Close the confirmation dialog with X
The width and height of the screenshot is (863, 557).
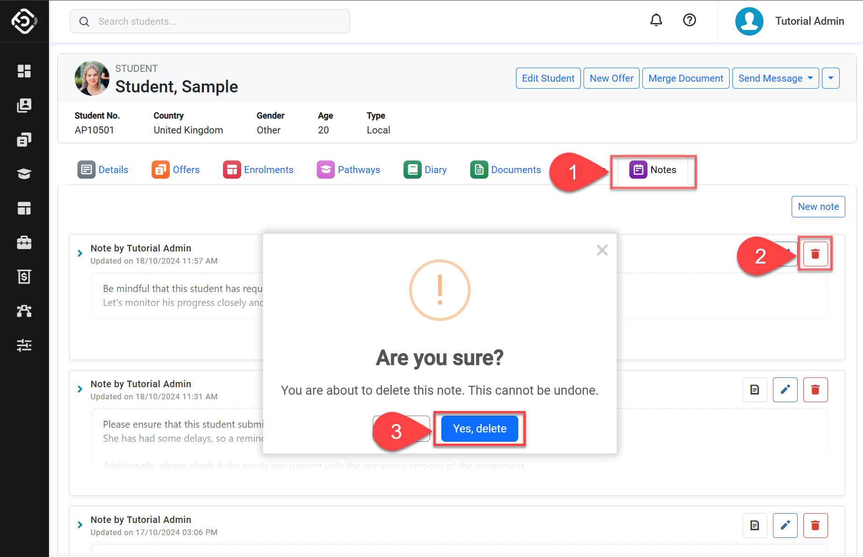(602, 251)
